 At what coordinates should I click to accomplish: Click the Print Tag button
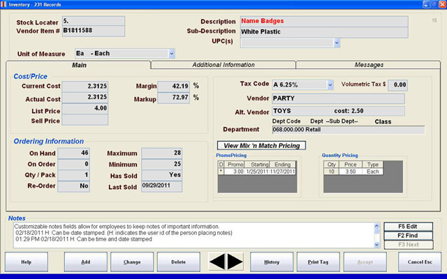[x=318, y=262]
